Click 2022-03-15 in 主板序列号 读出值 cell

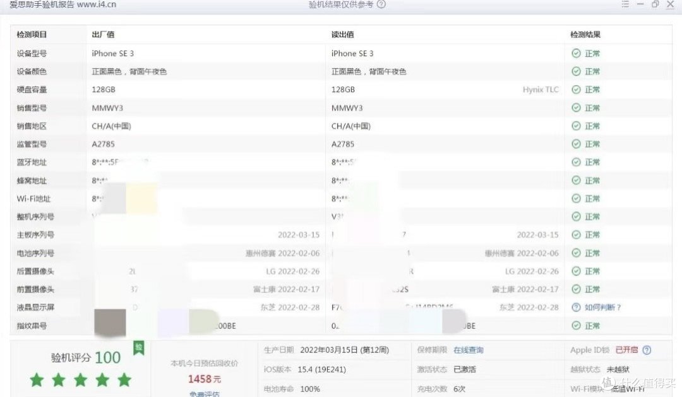click(x=537, y=235)
